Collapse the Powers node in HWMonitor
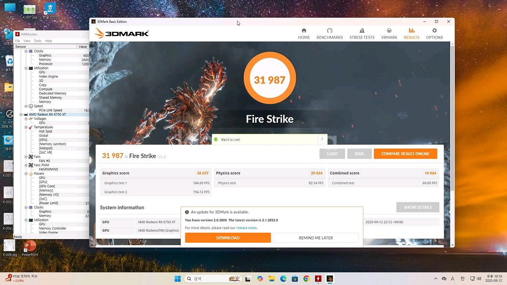This screenshot has height=285, width=507. (x=26, y=173)
